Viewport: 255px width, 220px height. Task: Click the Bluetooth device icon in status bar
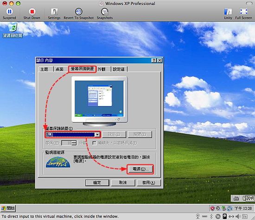(x=211, y=216)
